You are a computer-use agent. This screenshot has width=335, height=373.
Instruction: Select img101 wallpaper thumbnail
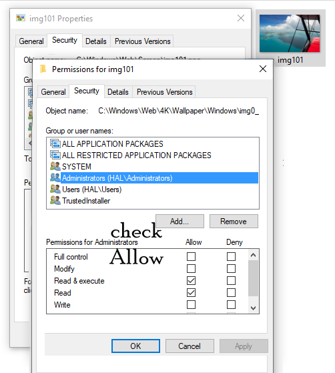[290, 33]
